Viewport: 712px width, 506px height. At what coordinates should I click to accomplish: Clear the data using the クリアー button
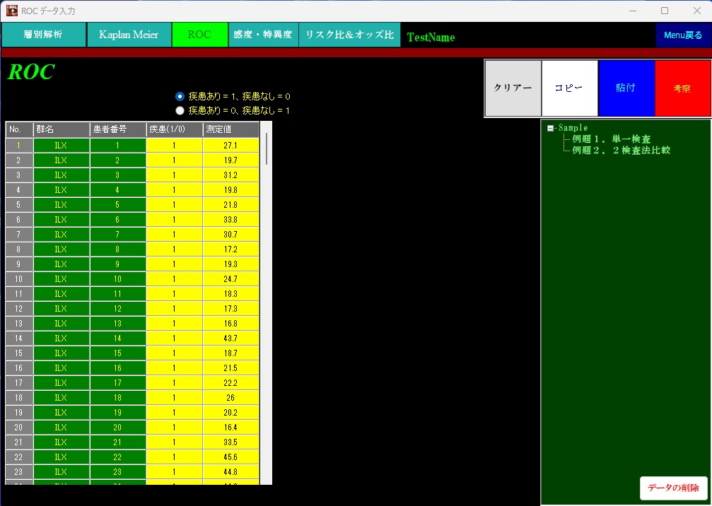click(x=513, y=88)
